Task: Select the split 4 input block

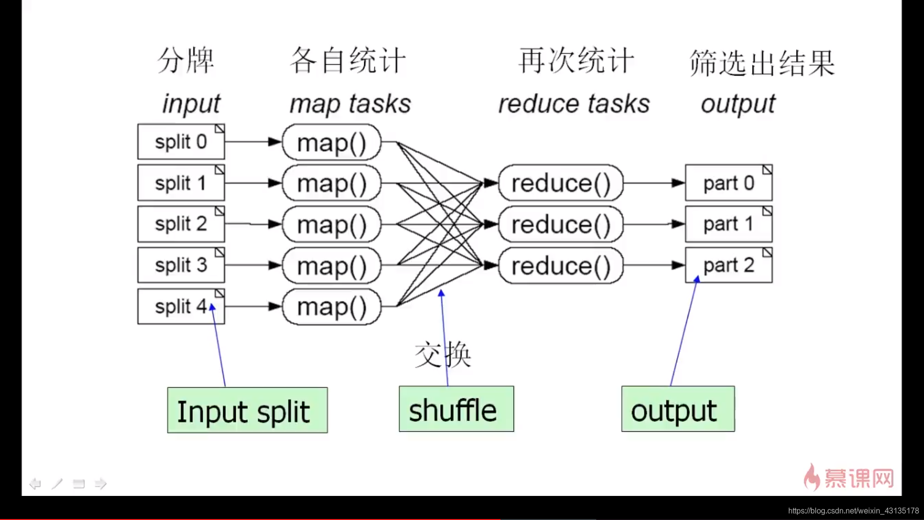Action: [x=180, y=306]
